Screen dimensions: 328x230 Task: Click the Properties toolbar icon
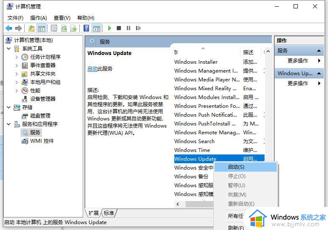54,28
